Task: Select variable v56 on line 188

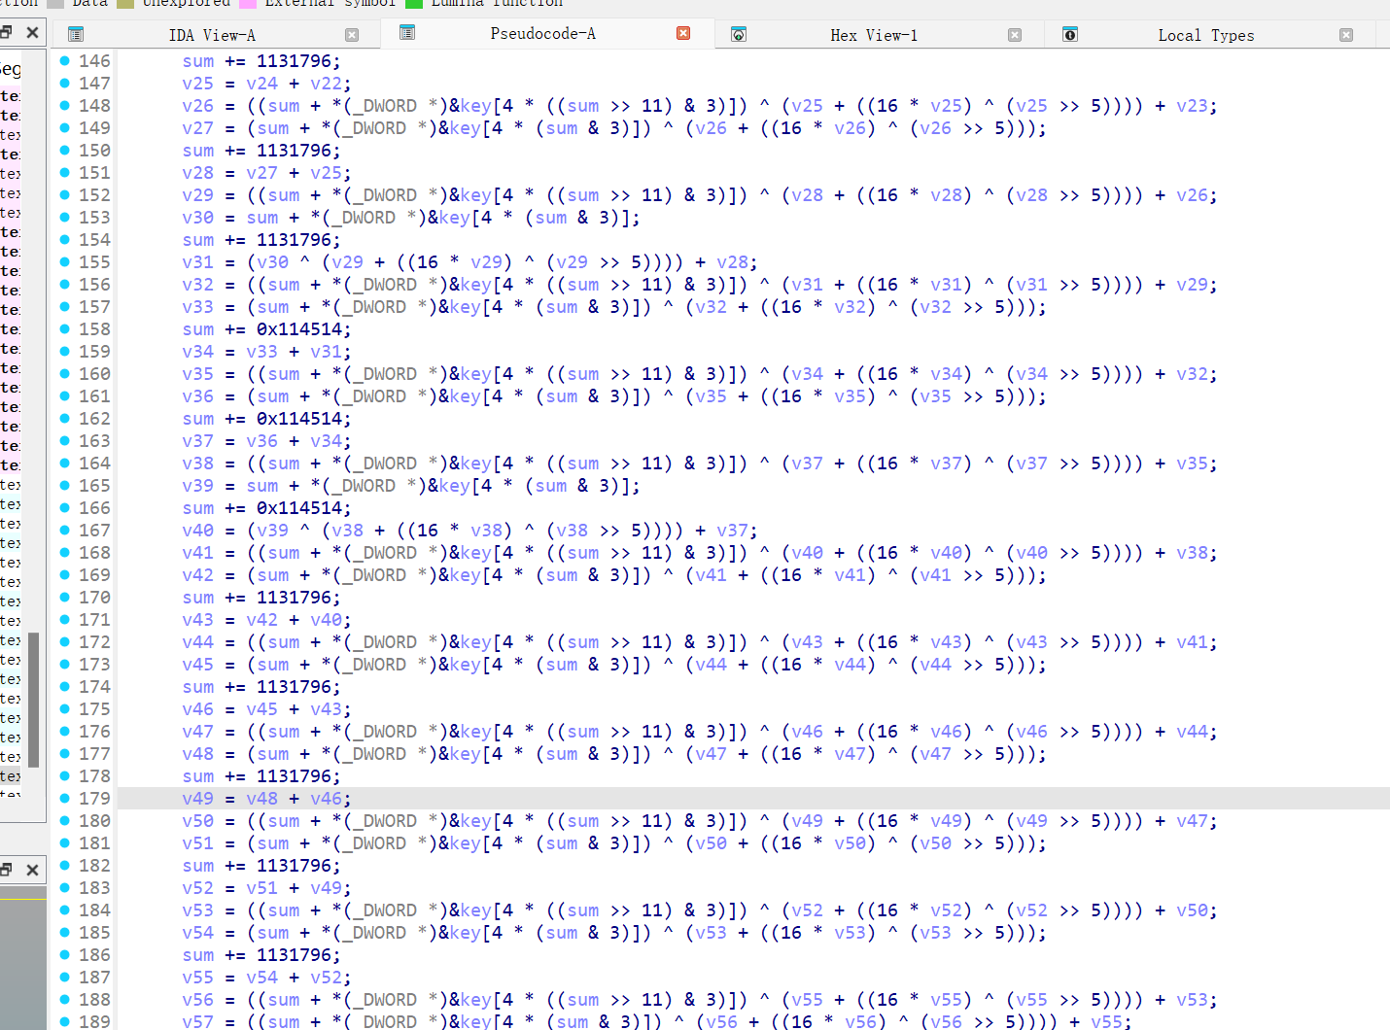Action: click(x=197, y=1000)
